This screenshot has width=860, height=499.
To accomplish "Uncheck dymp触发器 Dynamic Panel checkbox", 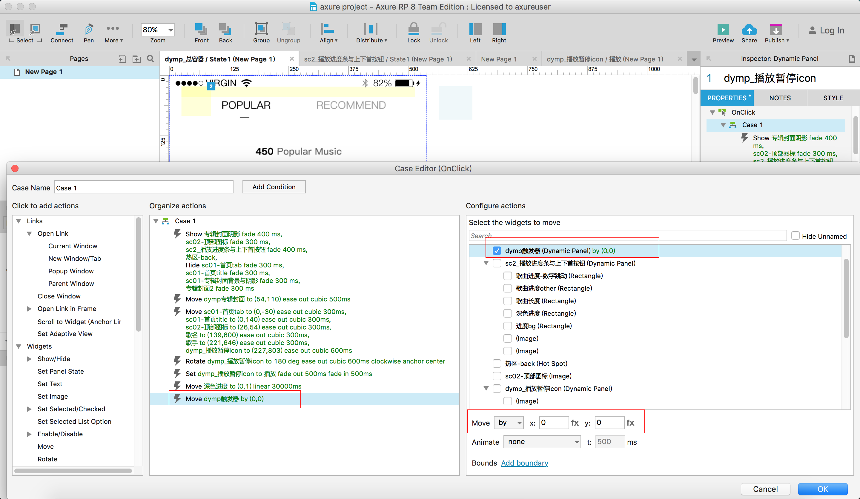I will (x=497, y=251).
